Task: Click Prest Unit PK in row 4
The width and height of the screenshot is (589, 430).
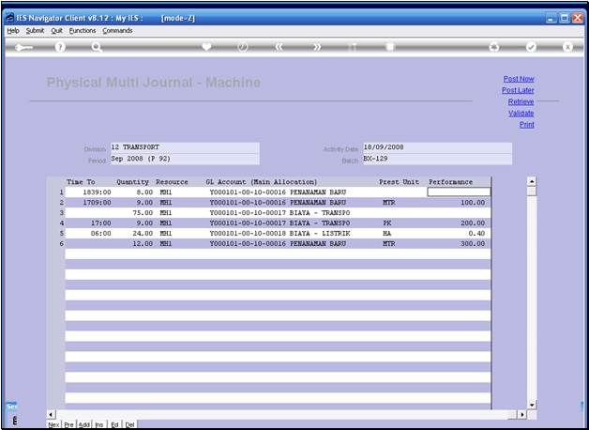Action: pyautogui.click(x=387, y=223)
